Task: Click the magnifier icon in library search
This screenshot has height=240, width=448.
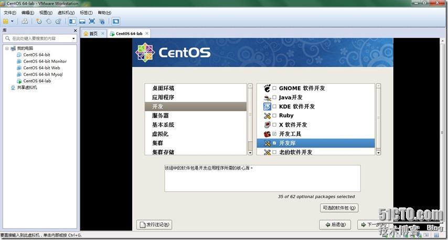Action: coord(8,38)
